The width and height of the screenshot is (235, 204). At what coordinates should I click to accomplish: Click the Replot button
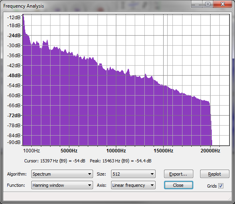click(215, 174)
